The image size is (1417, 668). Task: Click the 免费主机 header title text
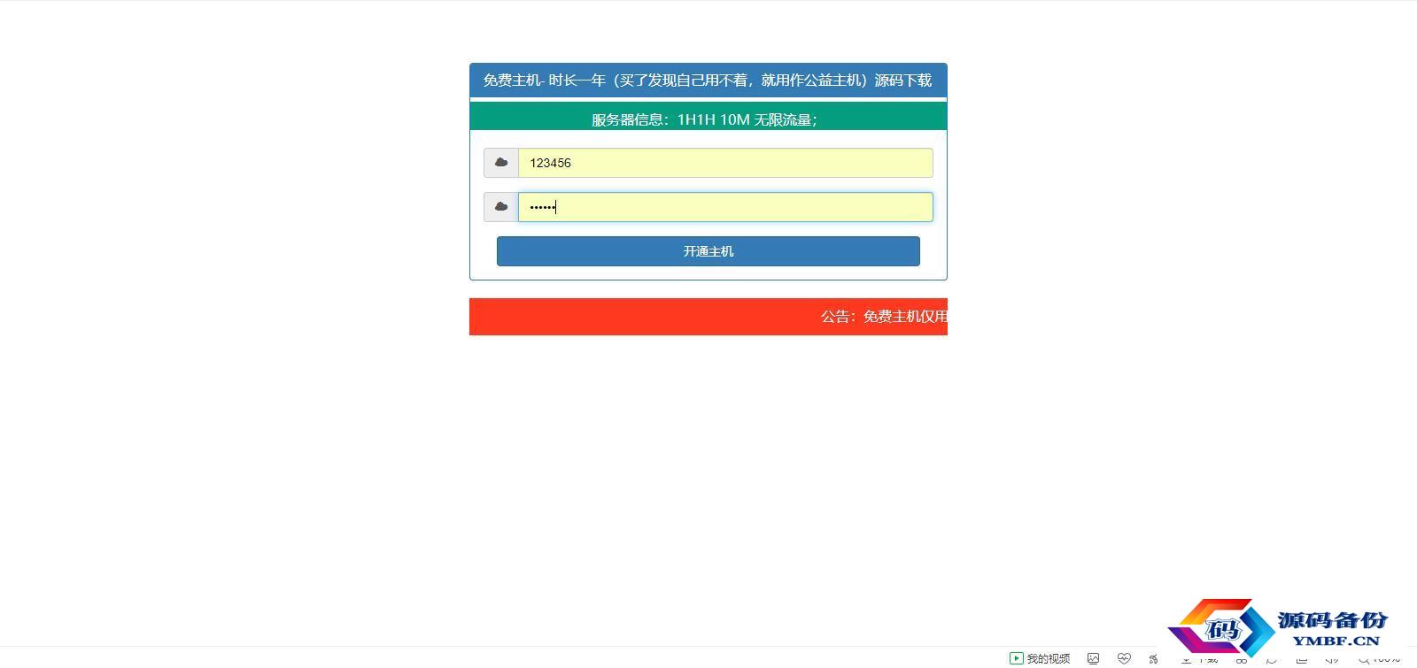click(708, 81)
